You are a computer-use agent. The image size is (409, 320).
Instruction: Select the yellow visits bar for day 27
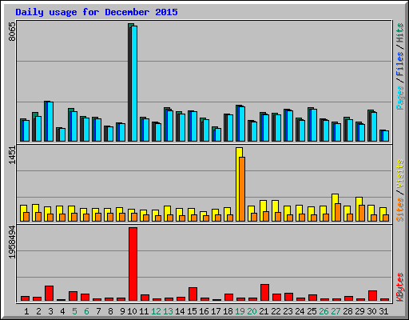coord(335,207)
